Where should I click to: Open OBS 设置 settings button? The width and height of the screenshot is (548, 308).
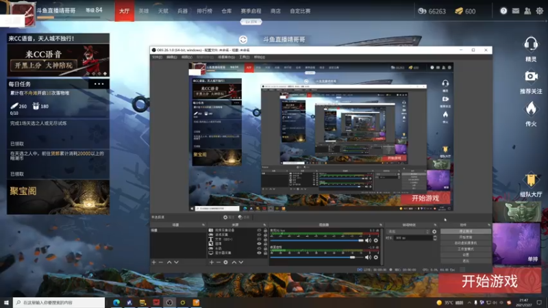pyautogui.click(x=466, y=255)
